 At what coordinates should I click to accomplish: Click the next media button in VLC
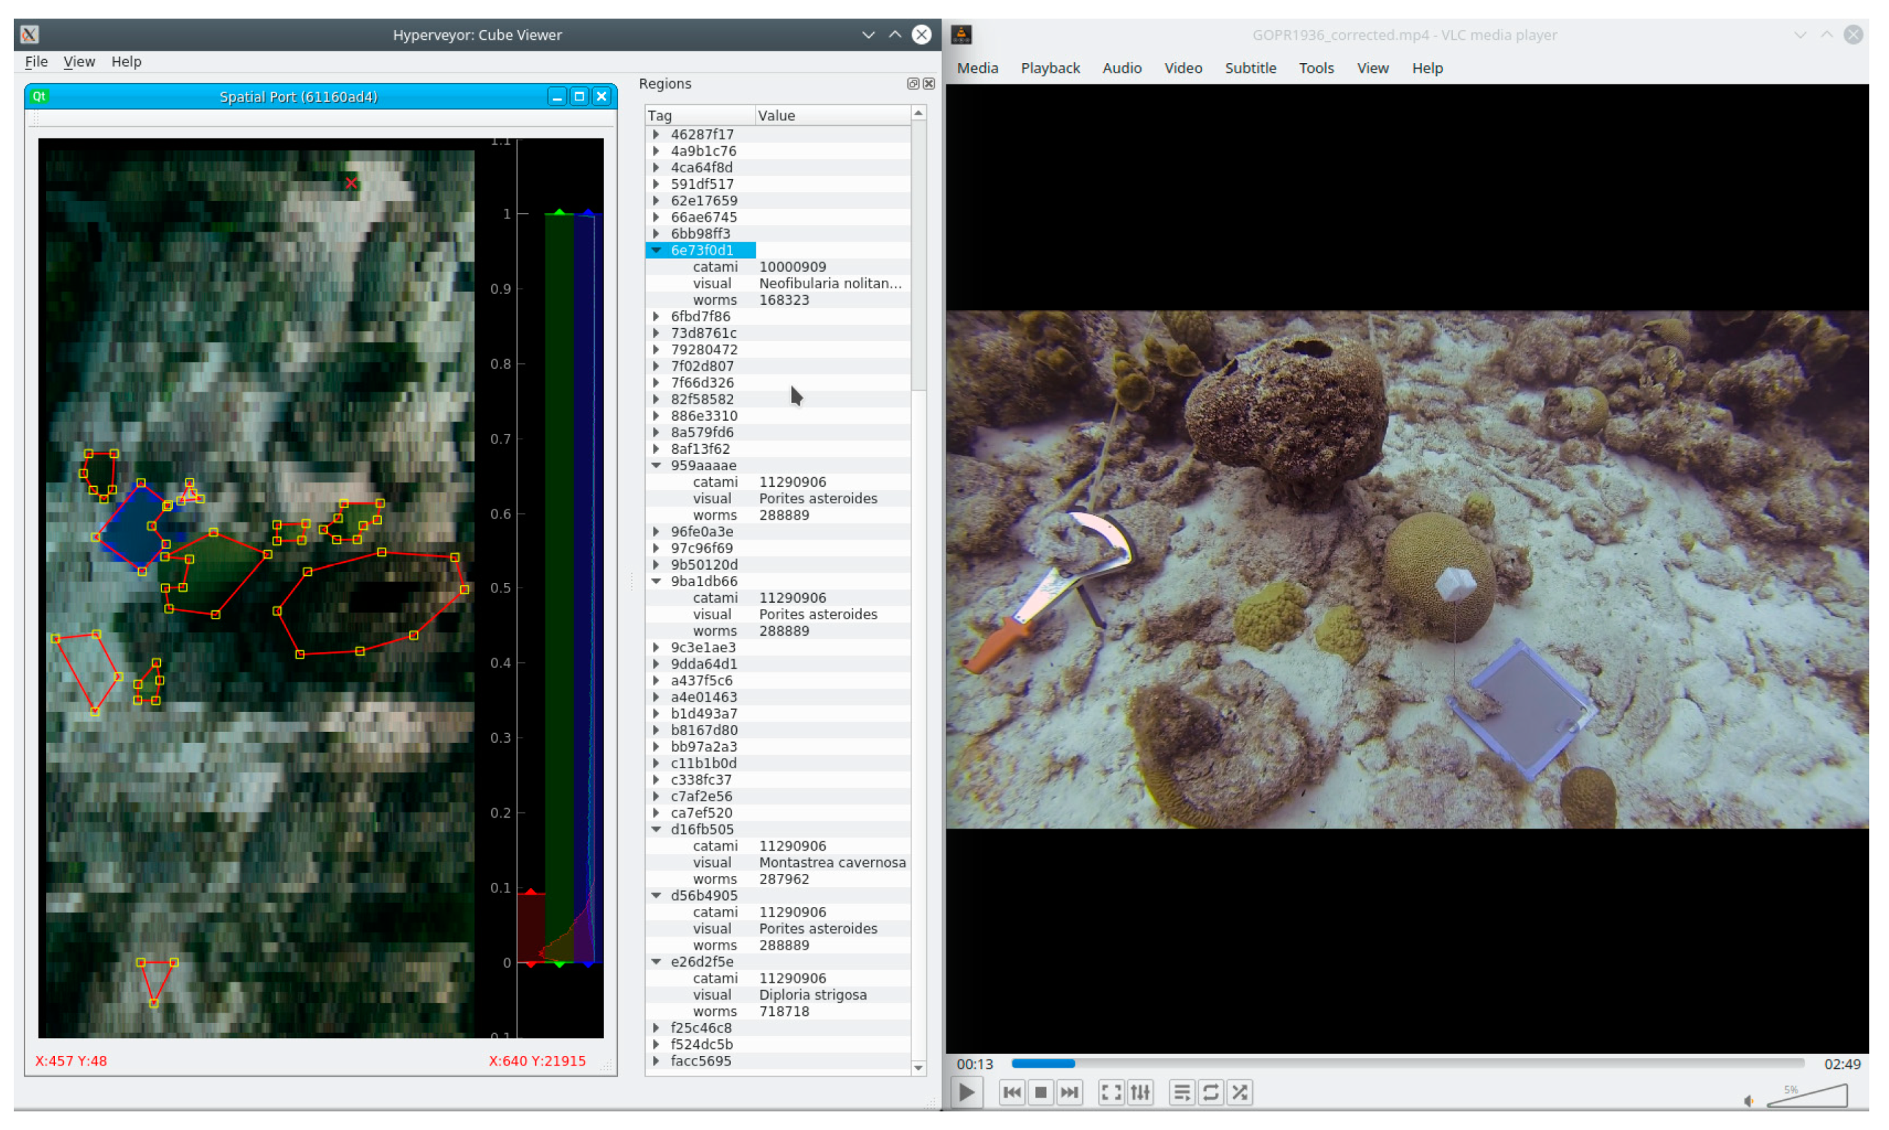coord(1070,1093)
